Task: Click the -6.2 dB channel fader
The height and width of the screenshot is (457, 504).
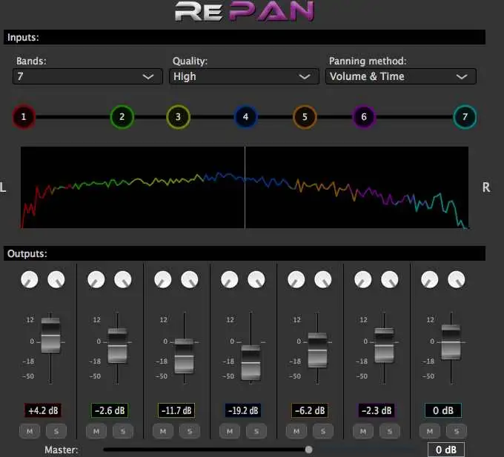Action: point(317,350)
